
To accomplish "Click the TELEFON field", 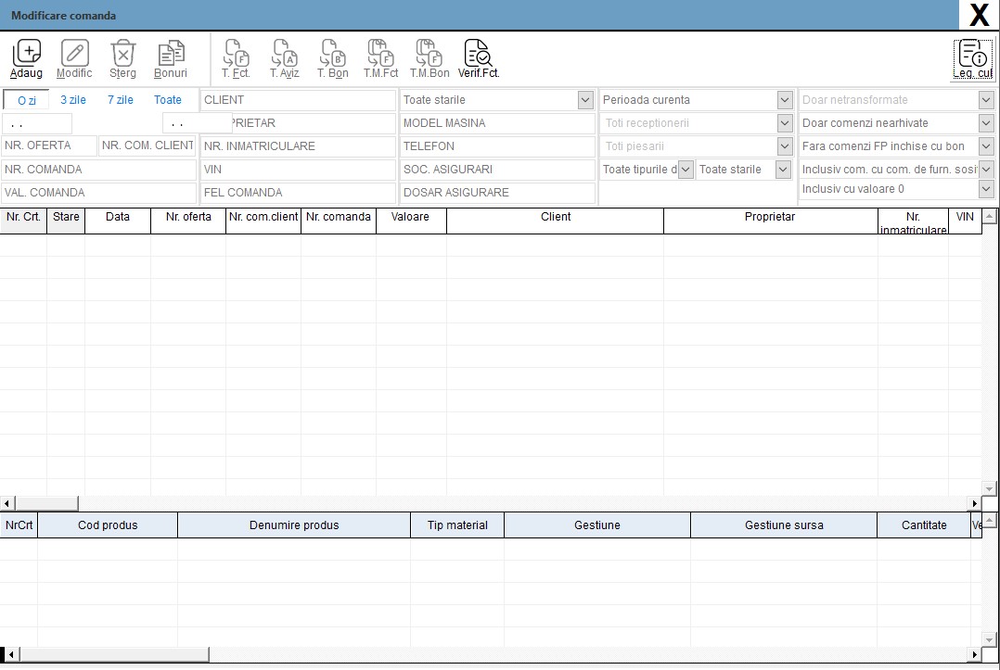I will 497,146.
